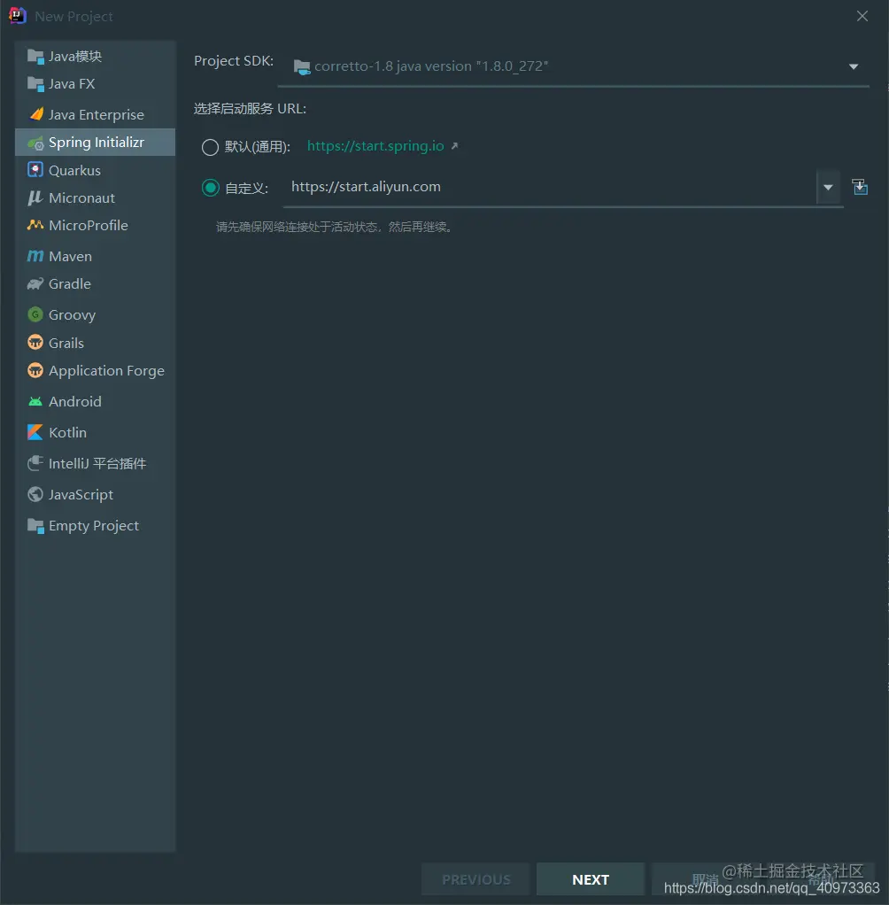This screenshot has height=905, width=889.
Task: Click the Micronaut label text
Action: point(82,198)
